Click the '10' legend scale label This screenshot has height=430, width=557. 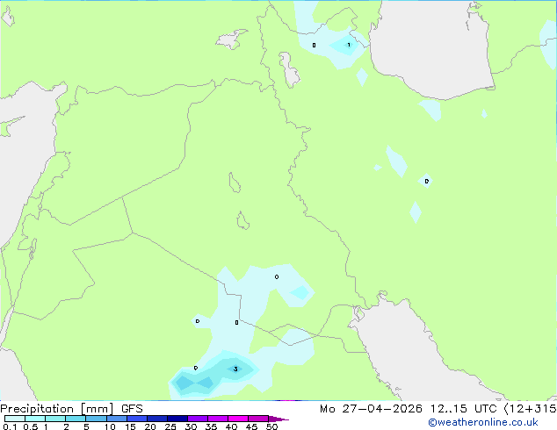tap(110, 426)
